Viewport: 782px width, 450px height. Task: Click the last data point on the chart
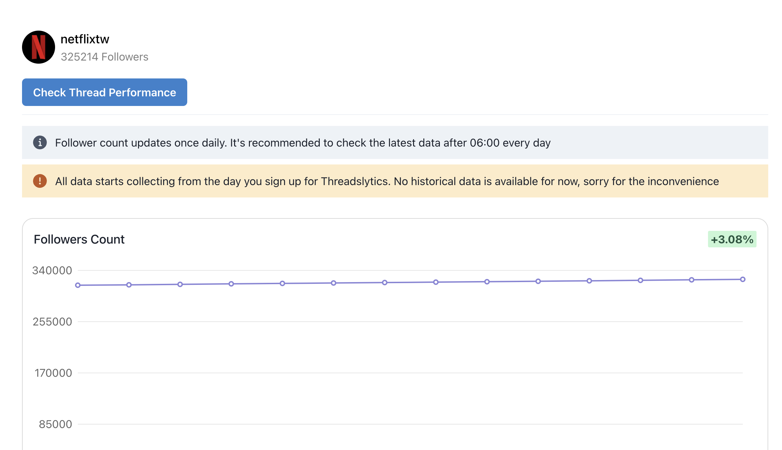point(743,279)
